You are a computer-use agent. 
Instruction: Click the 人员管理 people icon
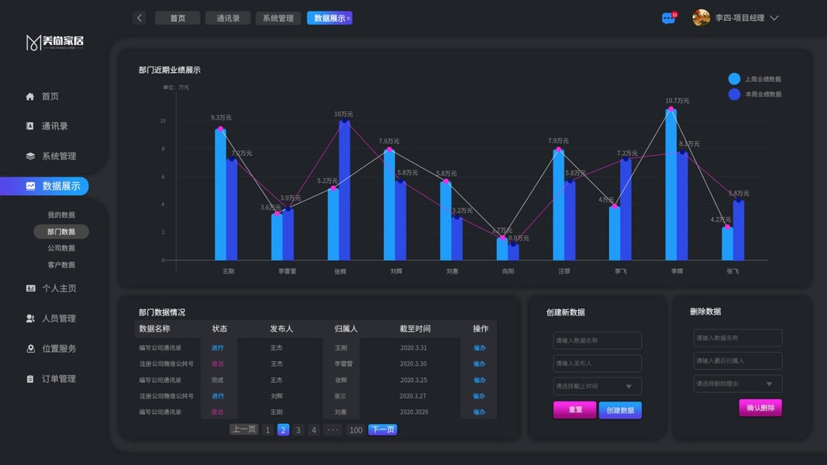[30, 319]
